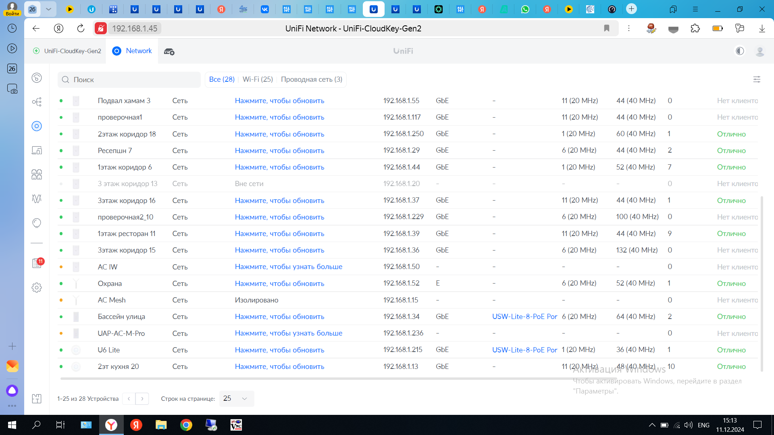Viewport: 774px width, 435px height.
Task: Click update link for Ресепшн 7
Action: (x=279, y=150)
